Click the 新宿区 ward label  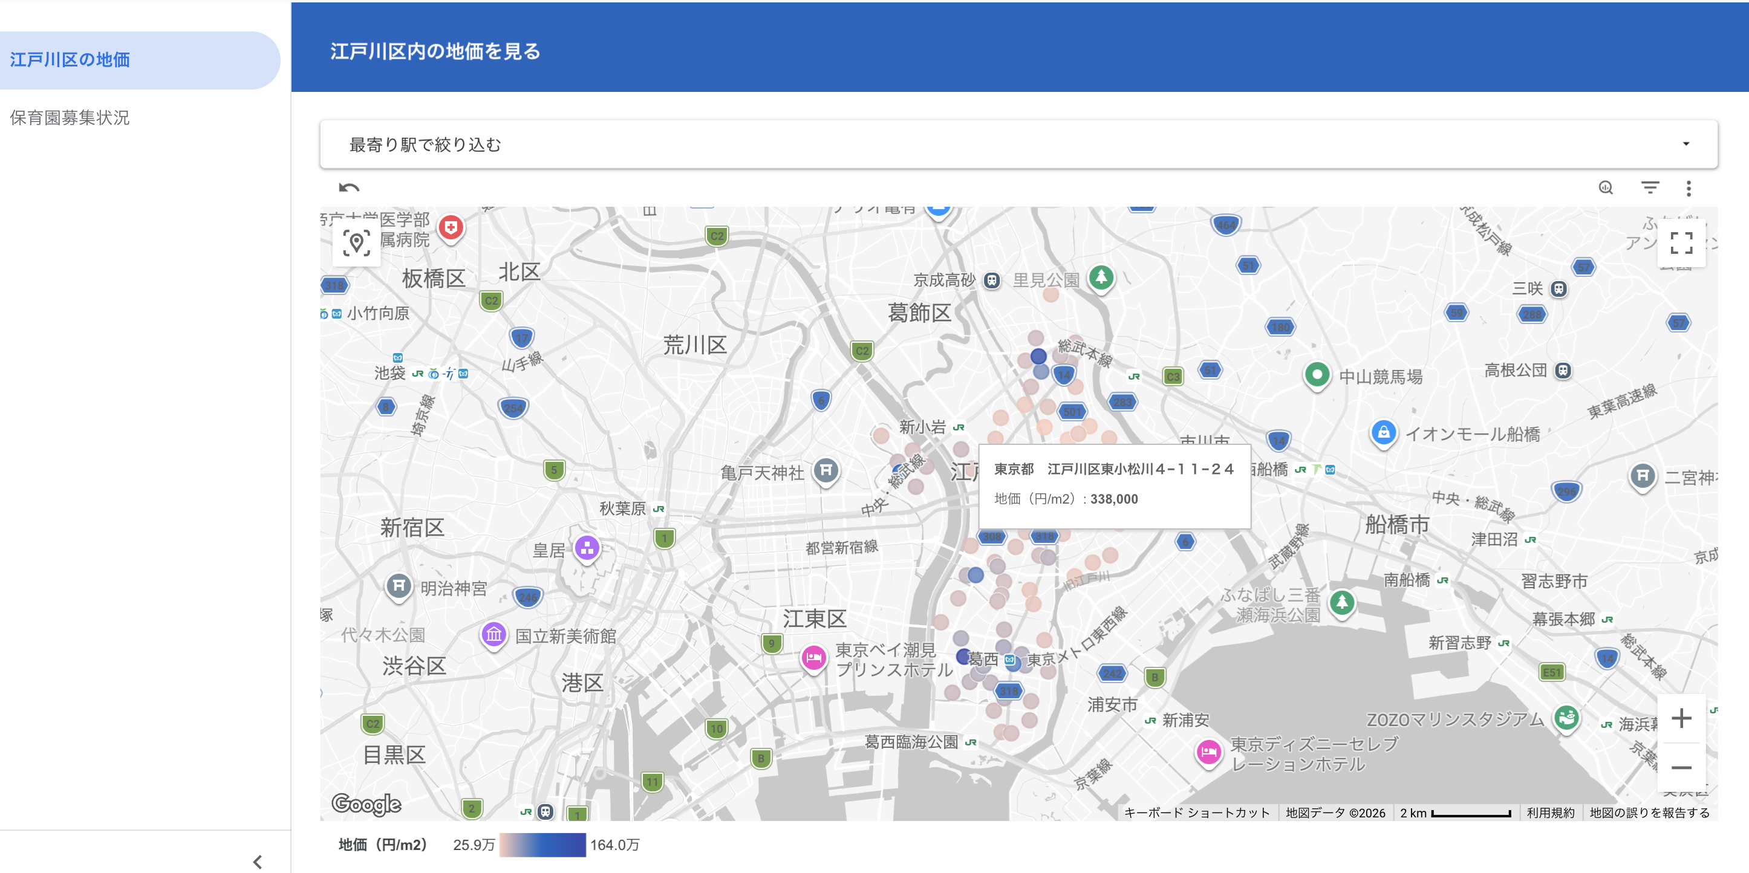(x=412, y=527)
